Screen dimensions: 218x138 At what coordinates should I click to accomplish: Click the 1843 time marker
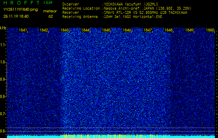click(64, 30)
